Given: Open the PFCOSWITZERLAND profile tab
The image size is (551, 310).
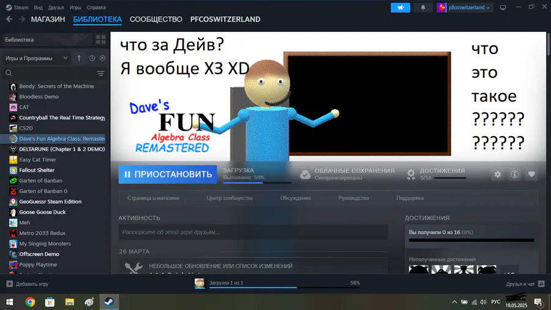Looking at the screenshot, I should [x=225, y=20].
